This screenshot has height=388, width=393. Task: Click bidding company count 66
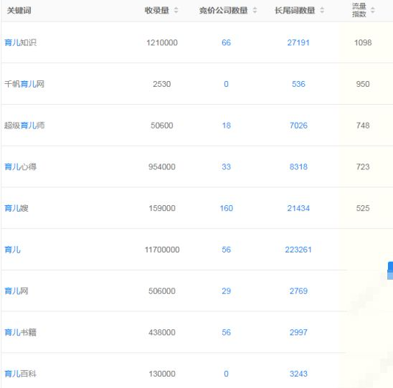click(226, 42)
